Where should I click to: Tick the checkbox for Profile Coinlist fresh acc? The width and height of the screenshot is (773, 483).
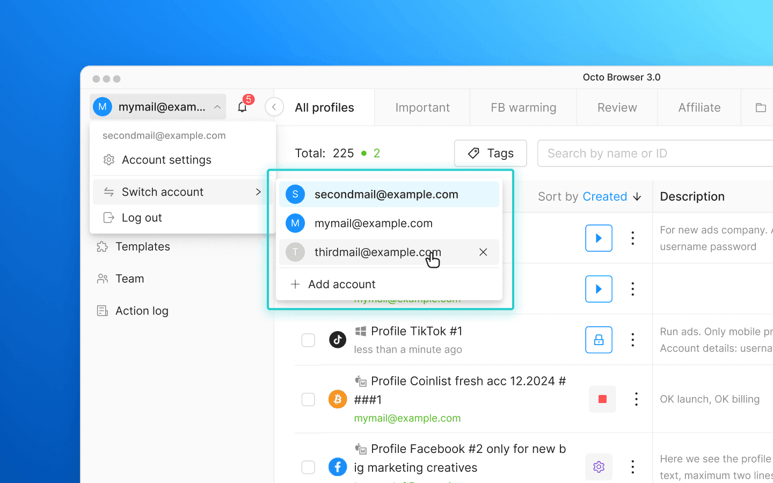308,399
